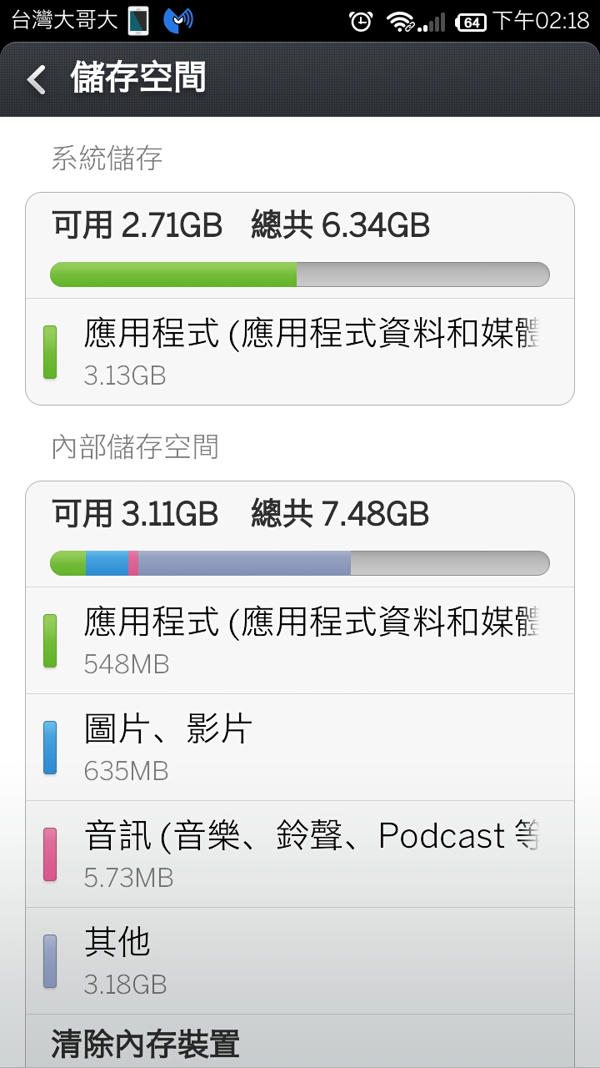Tap the pink swatch beside 音訊

click(x=50, y=854)
